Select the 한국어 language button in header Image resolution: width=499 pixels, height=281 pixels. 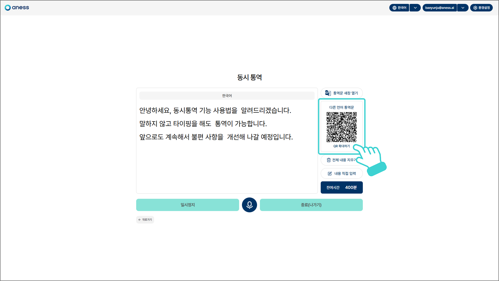402,8
